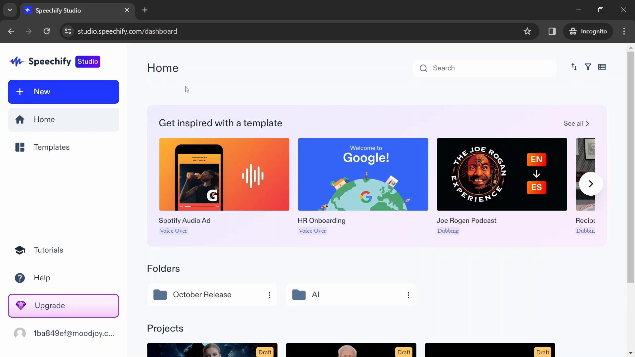This screenshot has width=635, height=357.
Task: Expand the October Release folder options
Action: (269, 295)
